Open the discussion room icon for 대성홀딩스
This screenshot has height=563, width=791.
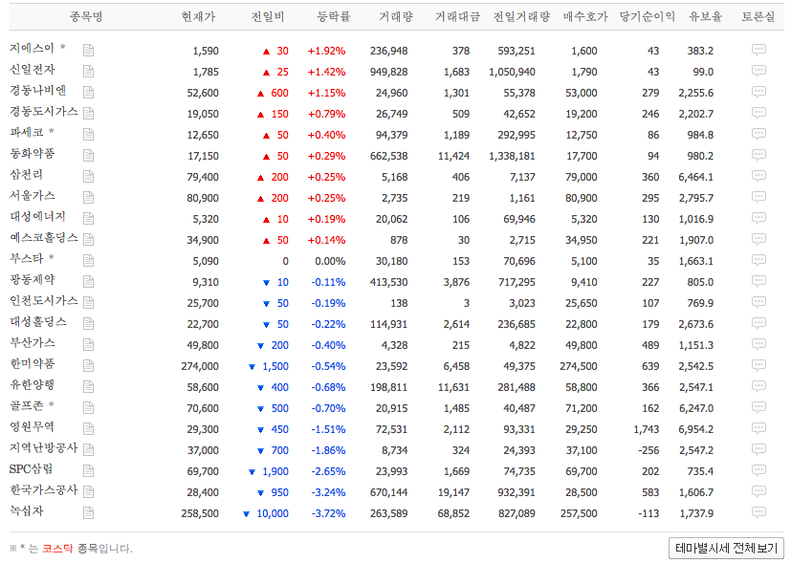pyautogui.click(x=758, y=323)
